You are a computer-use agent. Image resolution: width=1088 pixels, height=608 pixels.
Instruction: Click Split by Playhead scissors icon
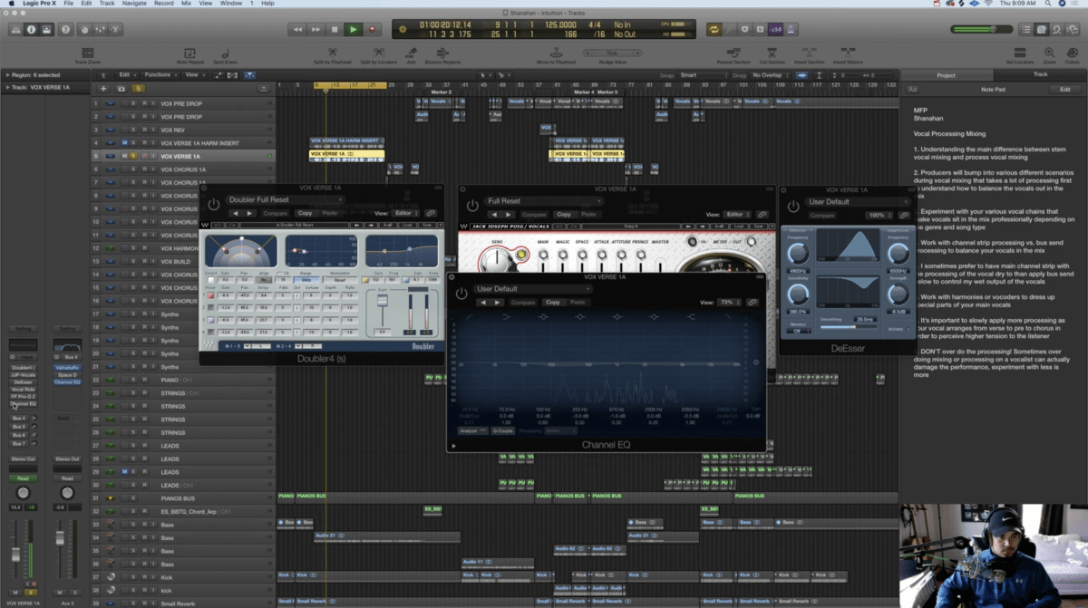(x=332, y=54)
